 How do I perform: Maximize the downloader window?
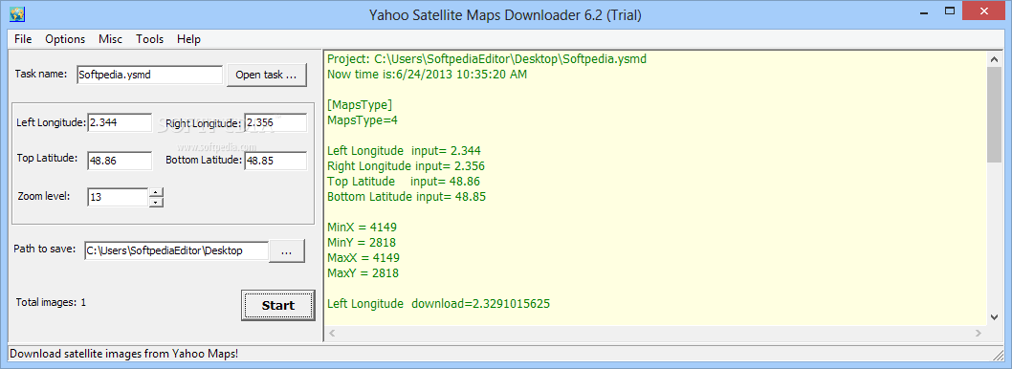[x=949, y=11]
